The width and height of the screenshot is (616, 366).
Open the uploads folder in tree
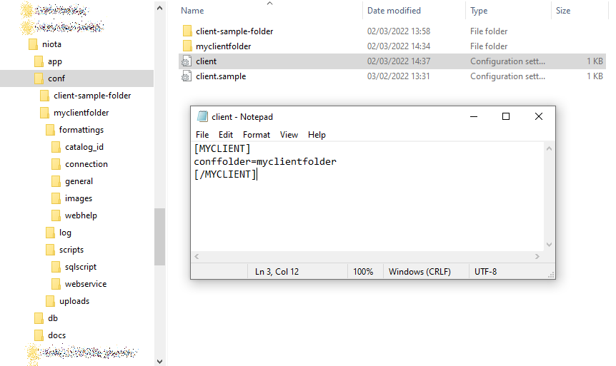[74, 301]
